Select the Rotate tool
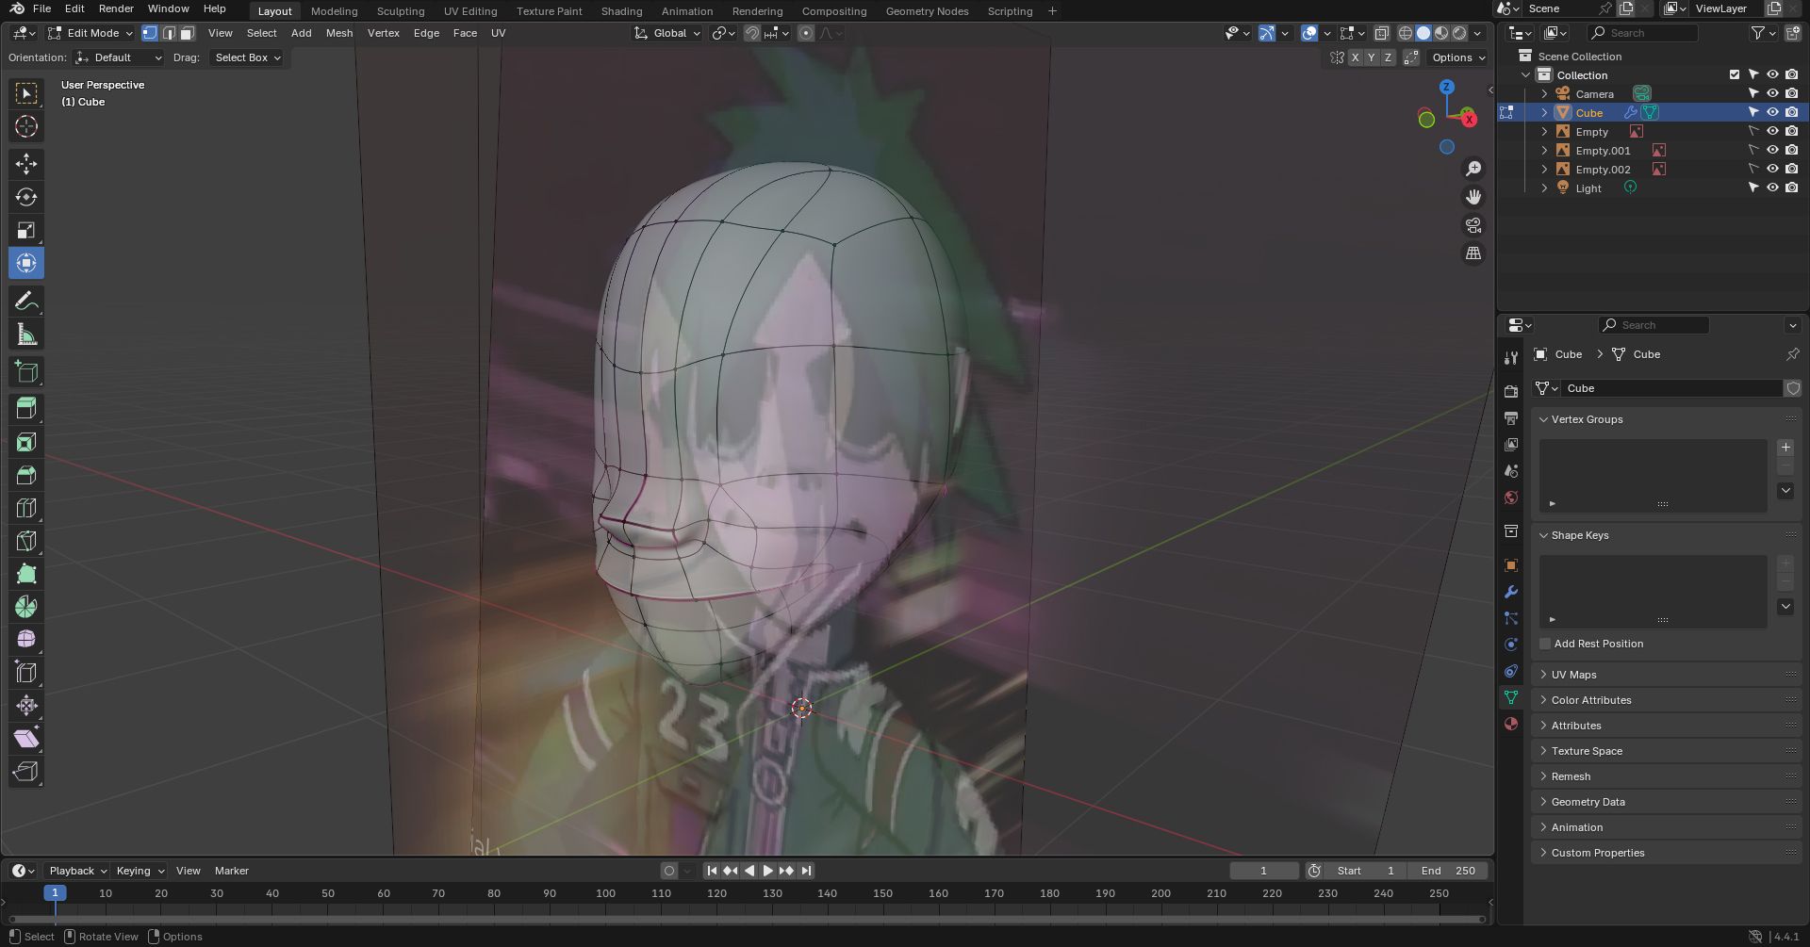The height and width of the screenshot is (947, 1810). point(26,197)
